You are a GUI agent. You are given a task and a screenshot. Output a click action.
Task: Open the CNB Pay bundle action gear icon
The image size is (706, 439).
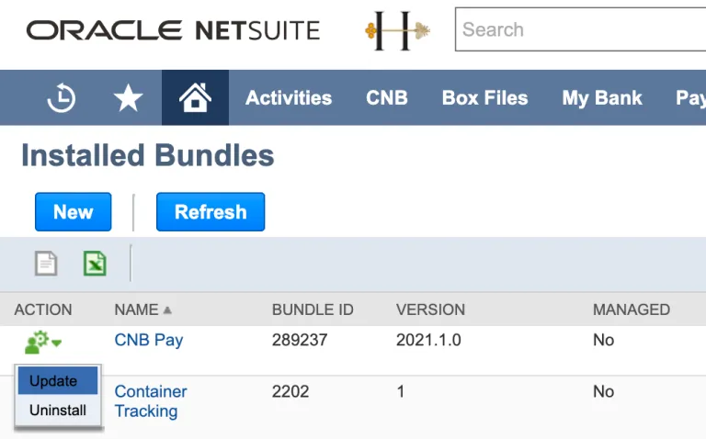coord(43,343)
